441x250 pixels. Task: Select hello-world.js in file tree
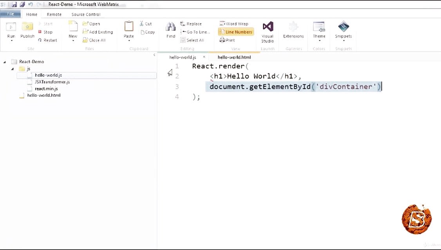[x=48, y=75]
